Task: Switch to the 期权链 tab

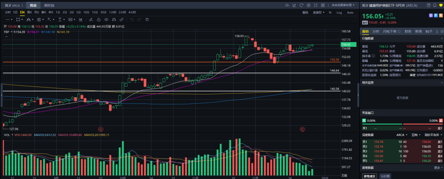Action: pos(49,6)
